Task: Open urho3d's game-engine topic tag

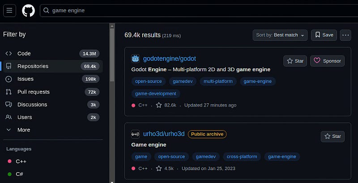Action: click(282, 157)
